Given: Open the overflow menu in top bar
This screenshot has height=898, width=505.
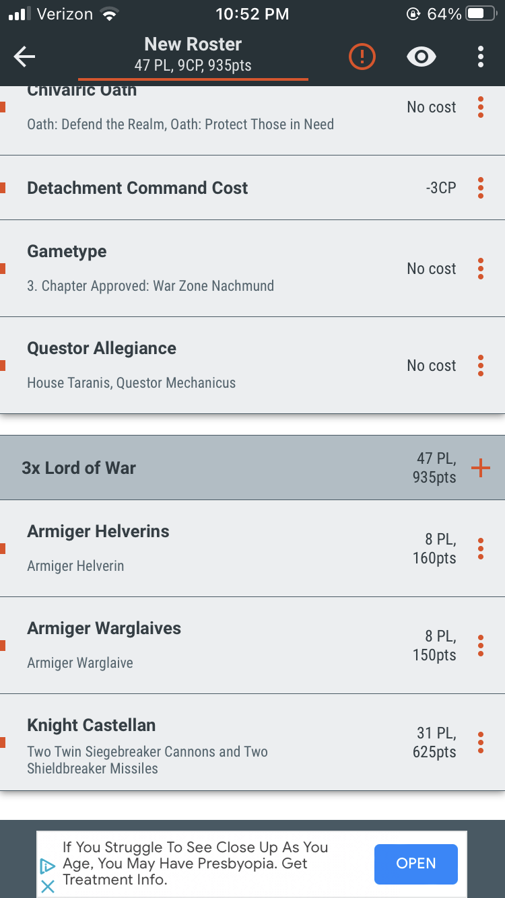Looking at the screenshot, I should click(481, 57).
